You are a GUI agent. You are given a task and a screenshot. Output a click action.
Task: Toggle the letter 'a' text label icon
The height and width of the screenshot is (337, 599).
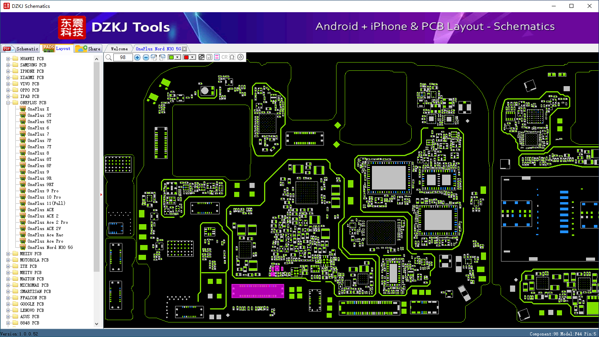coord(209,57)
